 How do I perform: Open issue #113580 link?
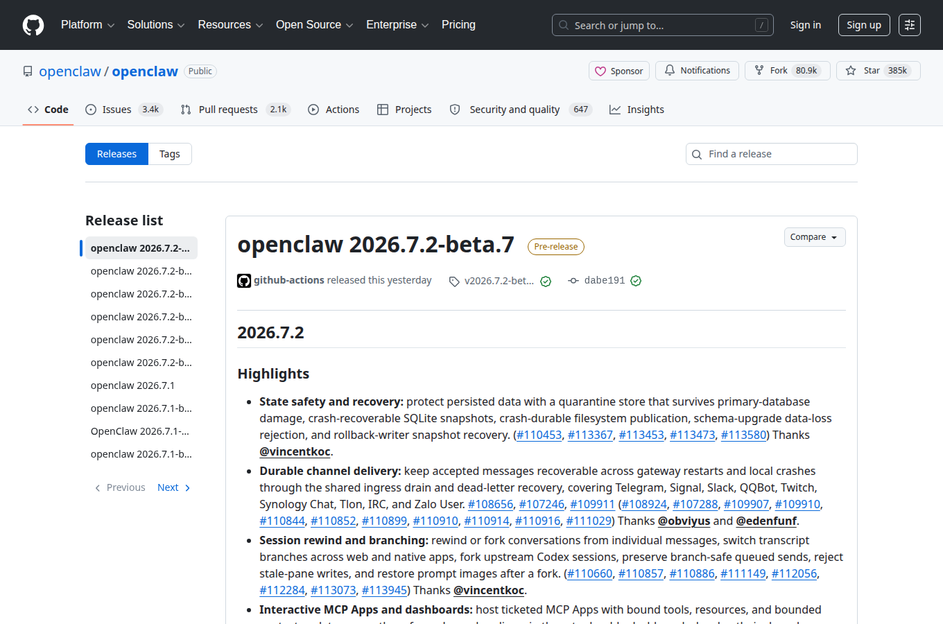pos(743,435)
